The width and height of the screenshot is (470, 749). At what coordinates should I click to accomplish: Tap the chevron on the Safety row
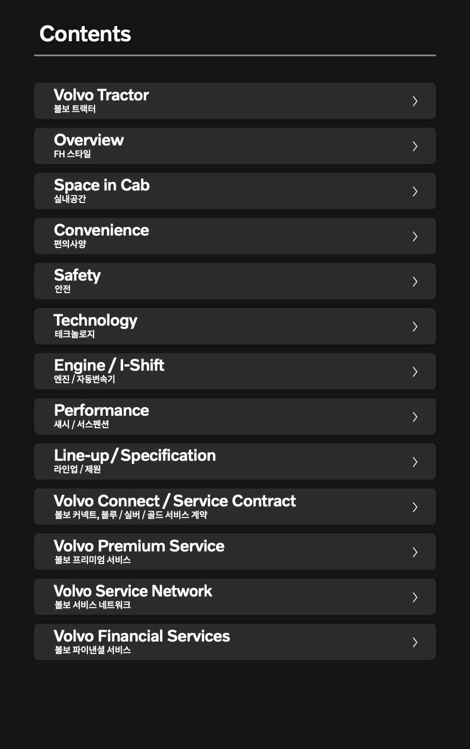pos(415,281)
